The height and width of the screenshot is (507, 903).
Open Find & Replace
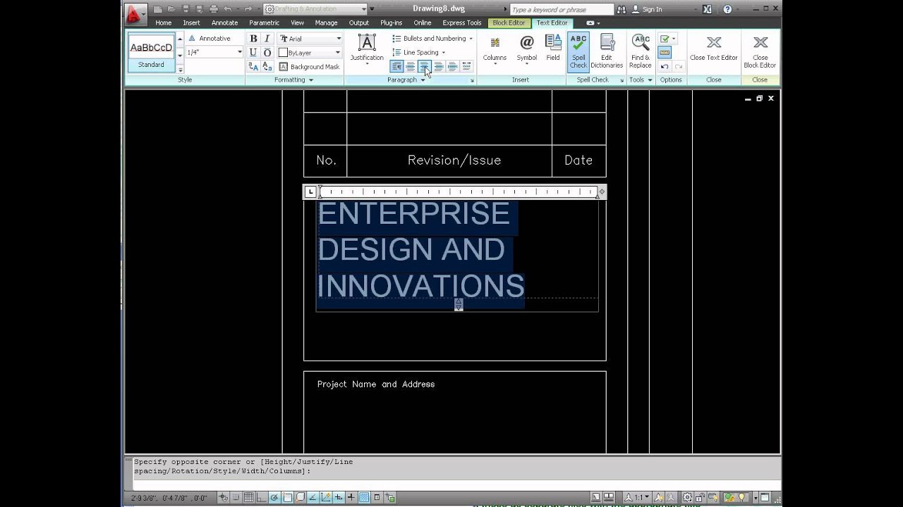click(x=641, y=51)
